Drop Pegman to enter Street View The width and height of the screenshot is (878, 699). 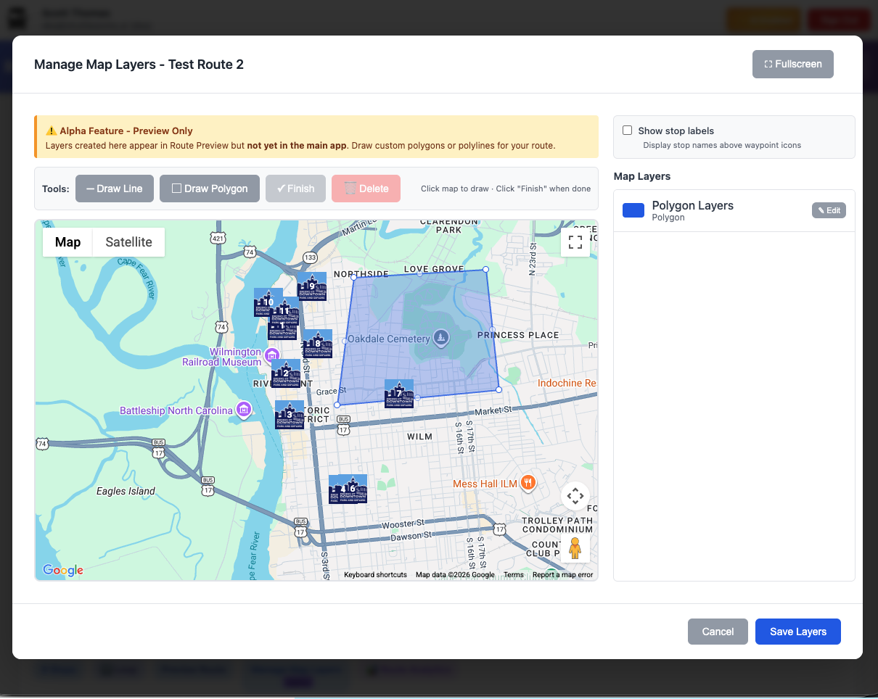575,548
